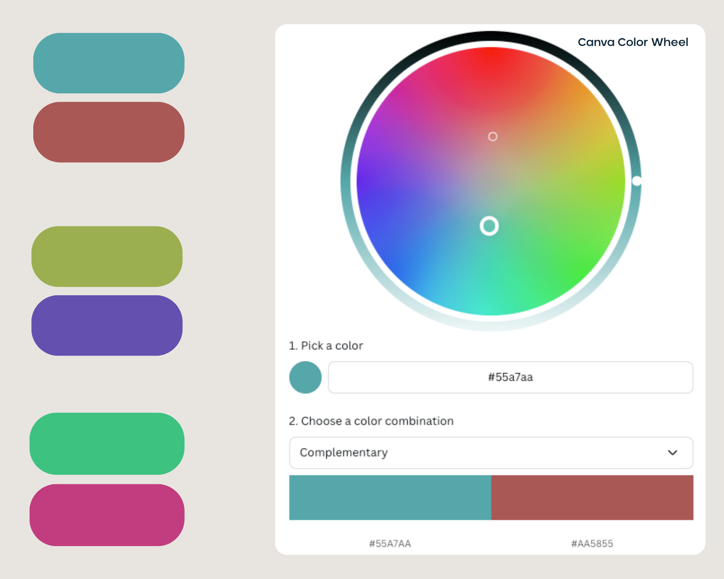Click the emerald green rounded swatch
724x579 pixels.
click(x=107, y=444)
